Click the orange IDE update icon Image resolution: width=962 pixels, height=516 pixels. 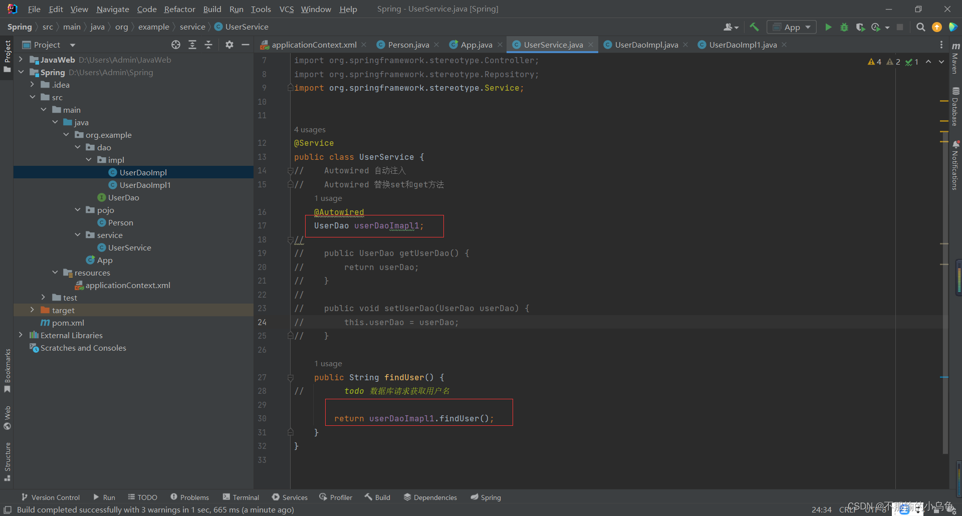[x=936, y=27]
